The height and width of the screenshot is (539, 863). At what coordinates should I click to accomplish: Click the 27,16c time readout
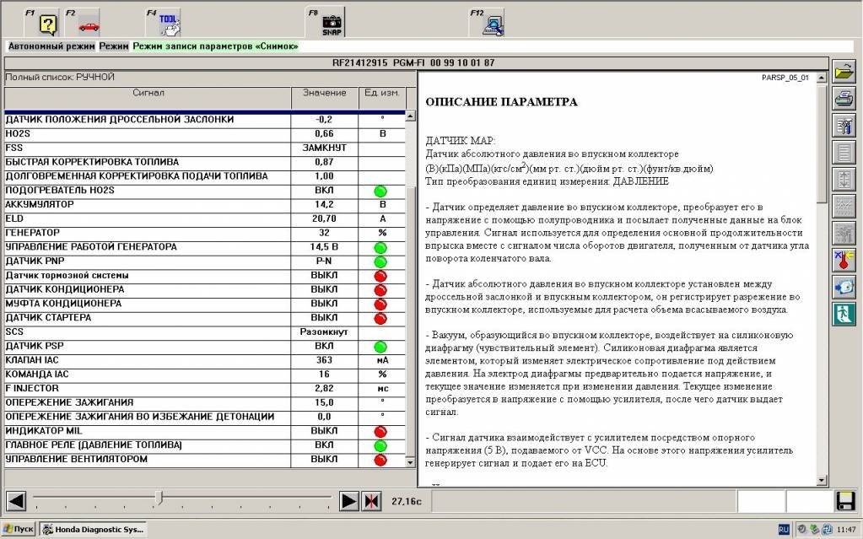[406, 502]
